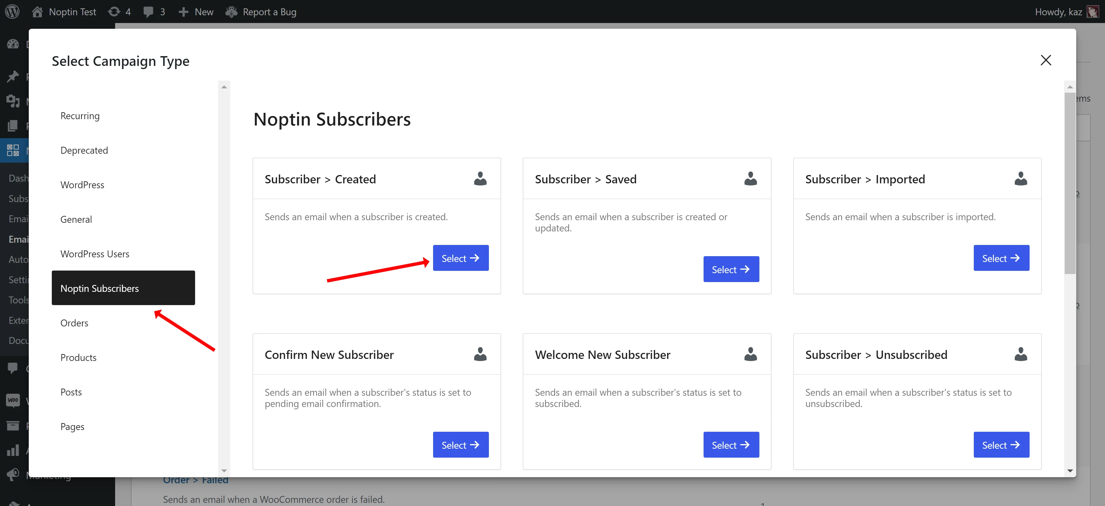The width and height of the screenshot is (1105, 506).
Task: Select the Subscriber > Created campaign
Action: pos(460,258)
